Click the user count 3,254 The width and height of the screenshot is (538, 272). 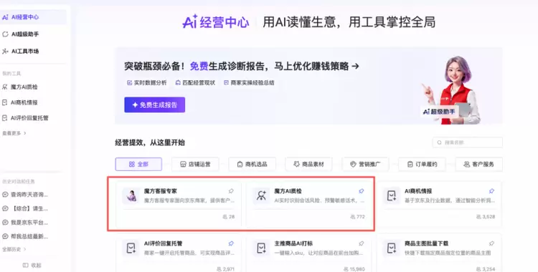489,269
